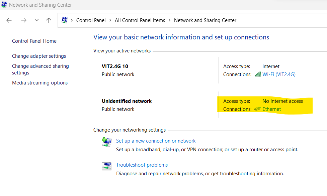Click the Wi-Fi signal strength icon
Image resolution: width=327 pixels, height=196 pixels.
point(258,74)
